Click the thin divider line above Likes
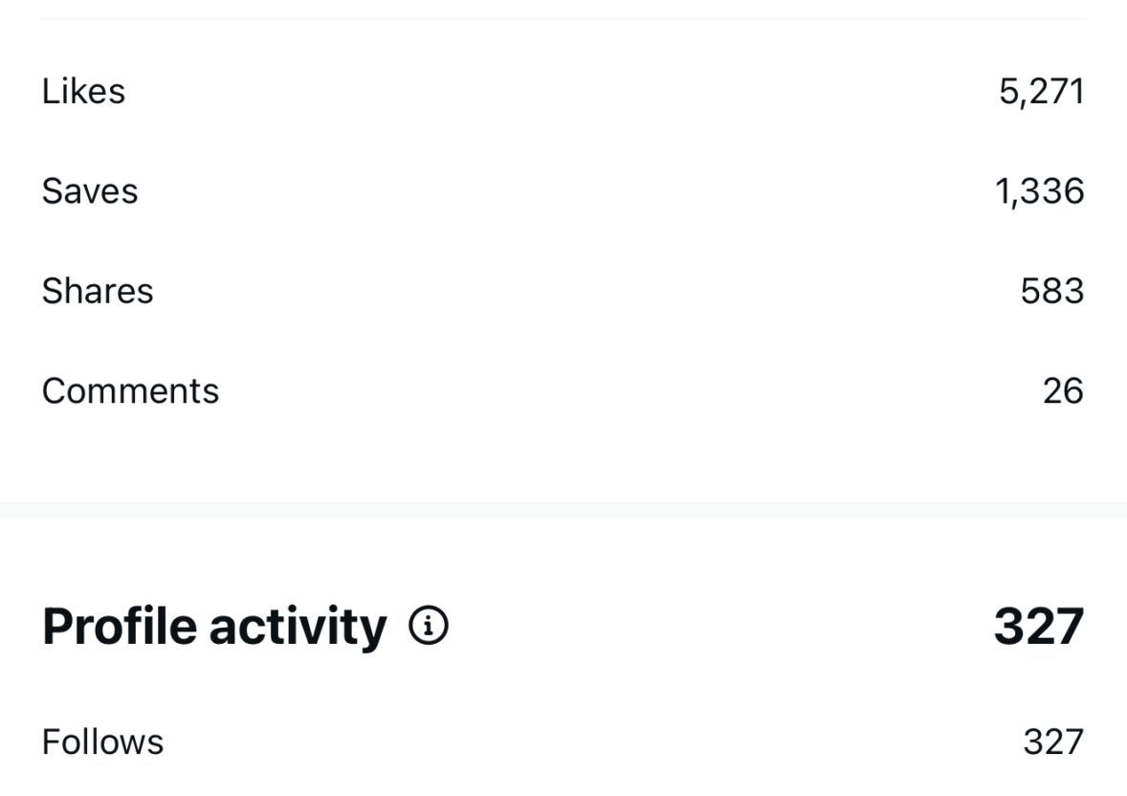This screenshot has width=1127, height=796. tap(563, 19)
